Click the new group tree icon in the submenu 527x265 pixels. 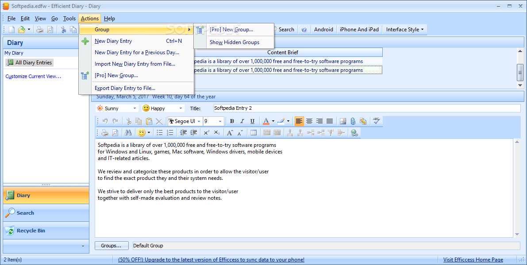click(x=200, y=30)
